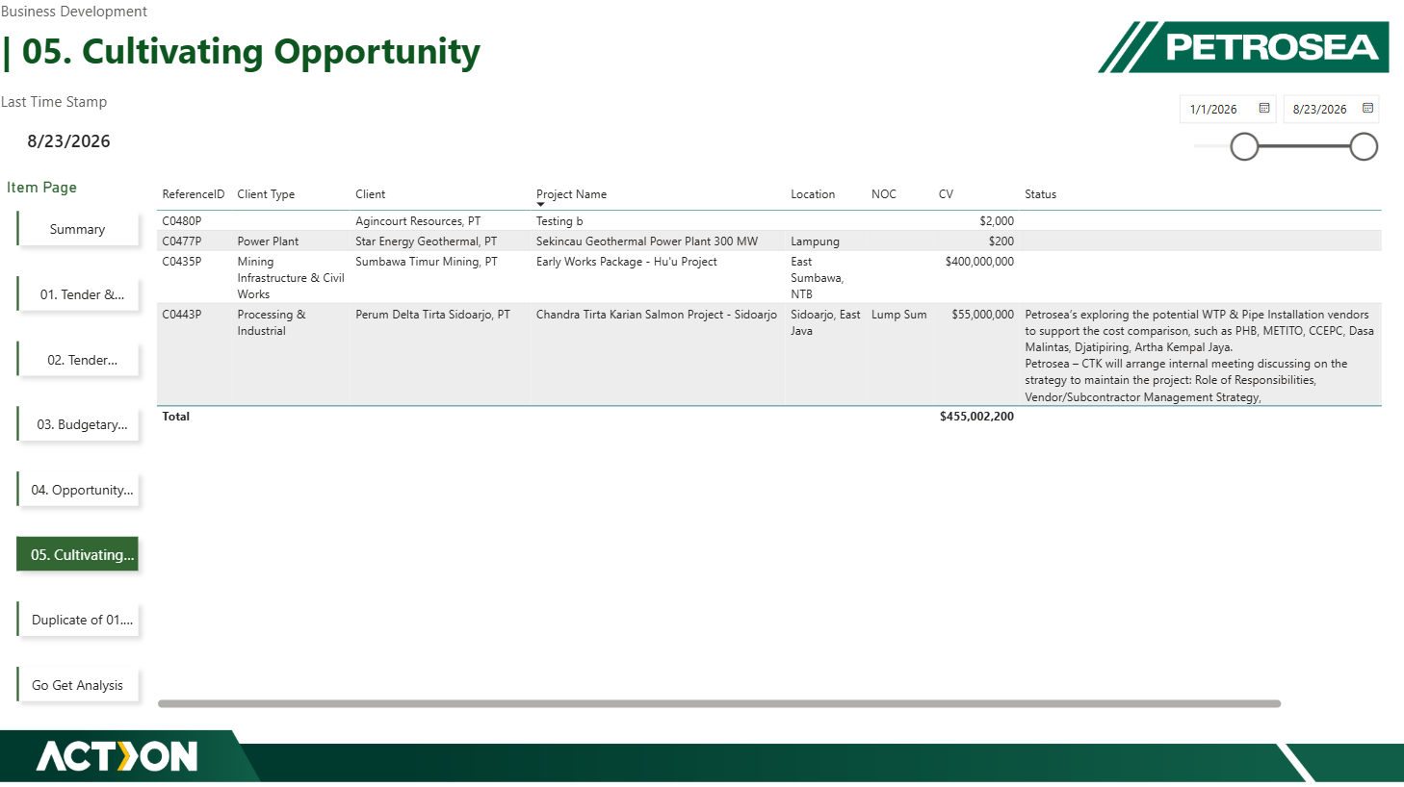The width and height of the screenshot is (1404, 787).
Task: Select ReferenceID cell C0477P
Action: click(x=182, y=241)
